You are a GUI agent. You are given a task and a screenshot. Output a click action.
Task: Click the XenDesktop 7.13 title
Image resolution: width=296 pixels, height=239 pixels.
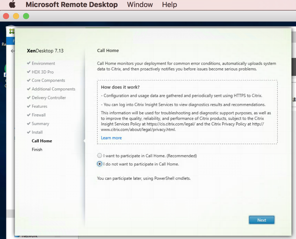pos(45,51)
